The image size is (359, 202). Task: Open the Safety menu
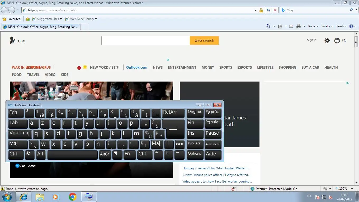click(x=327, y=26)
